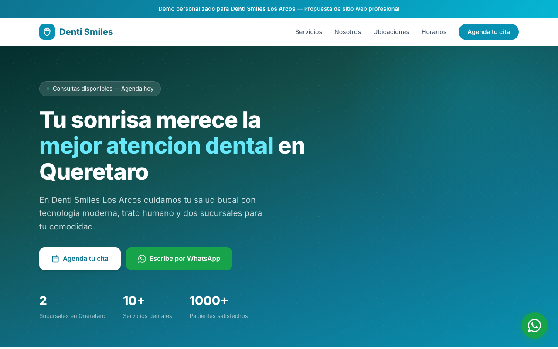
Task: Click the WhatsApp icon in the green button
Action: coord(142,259)
